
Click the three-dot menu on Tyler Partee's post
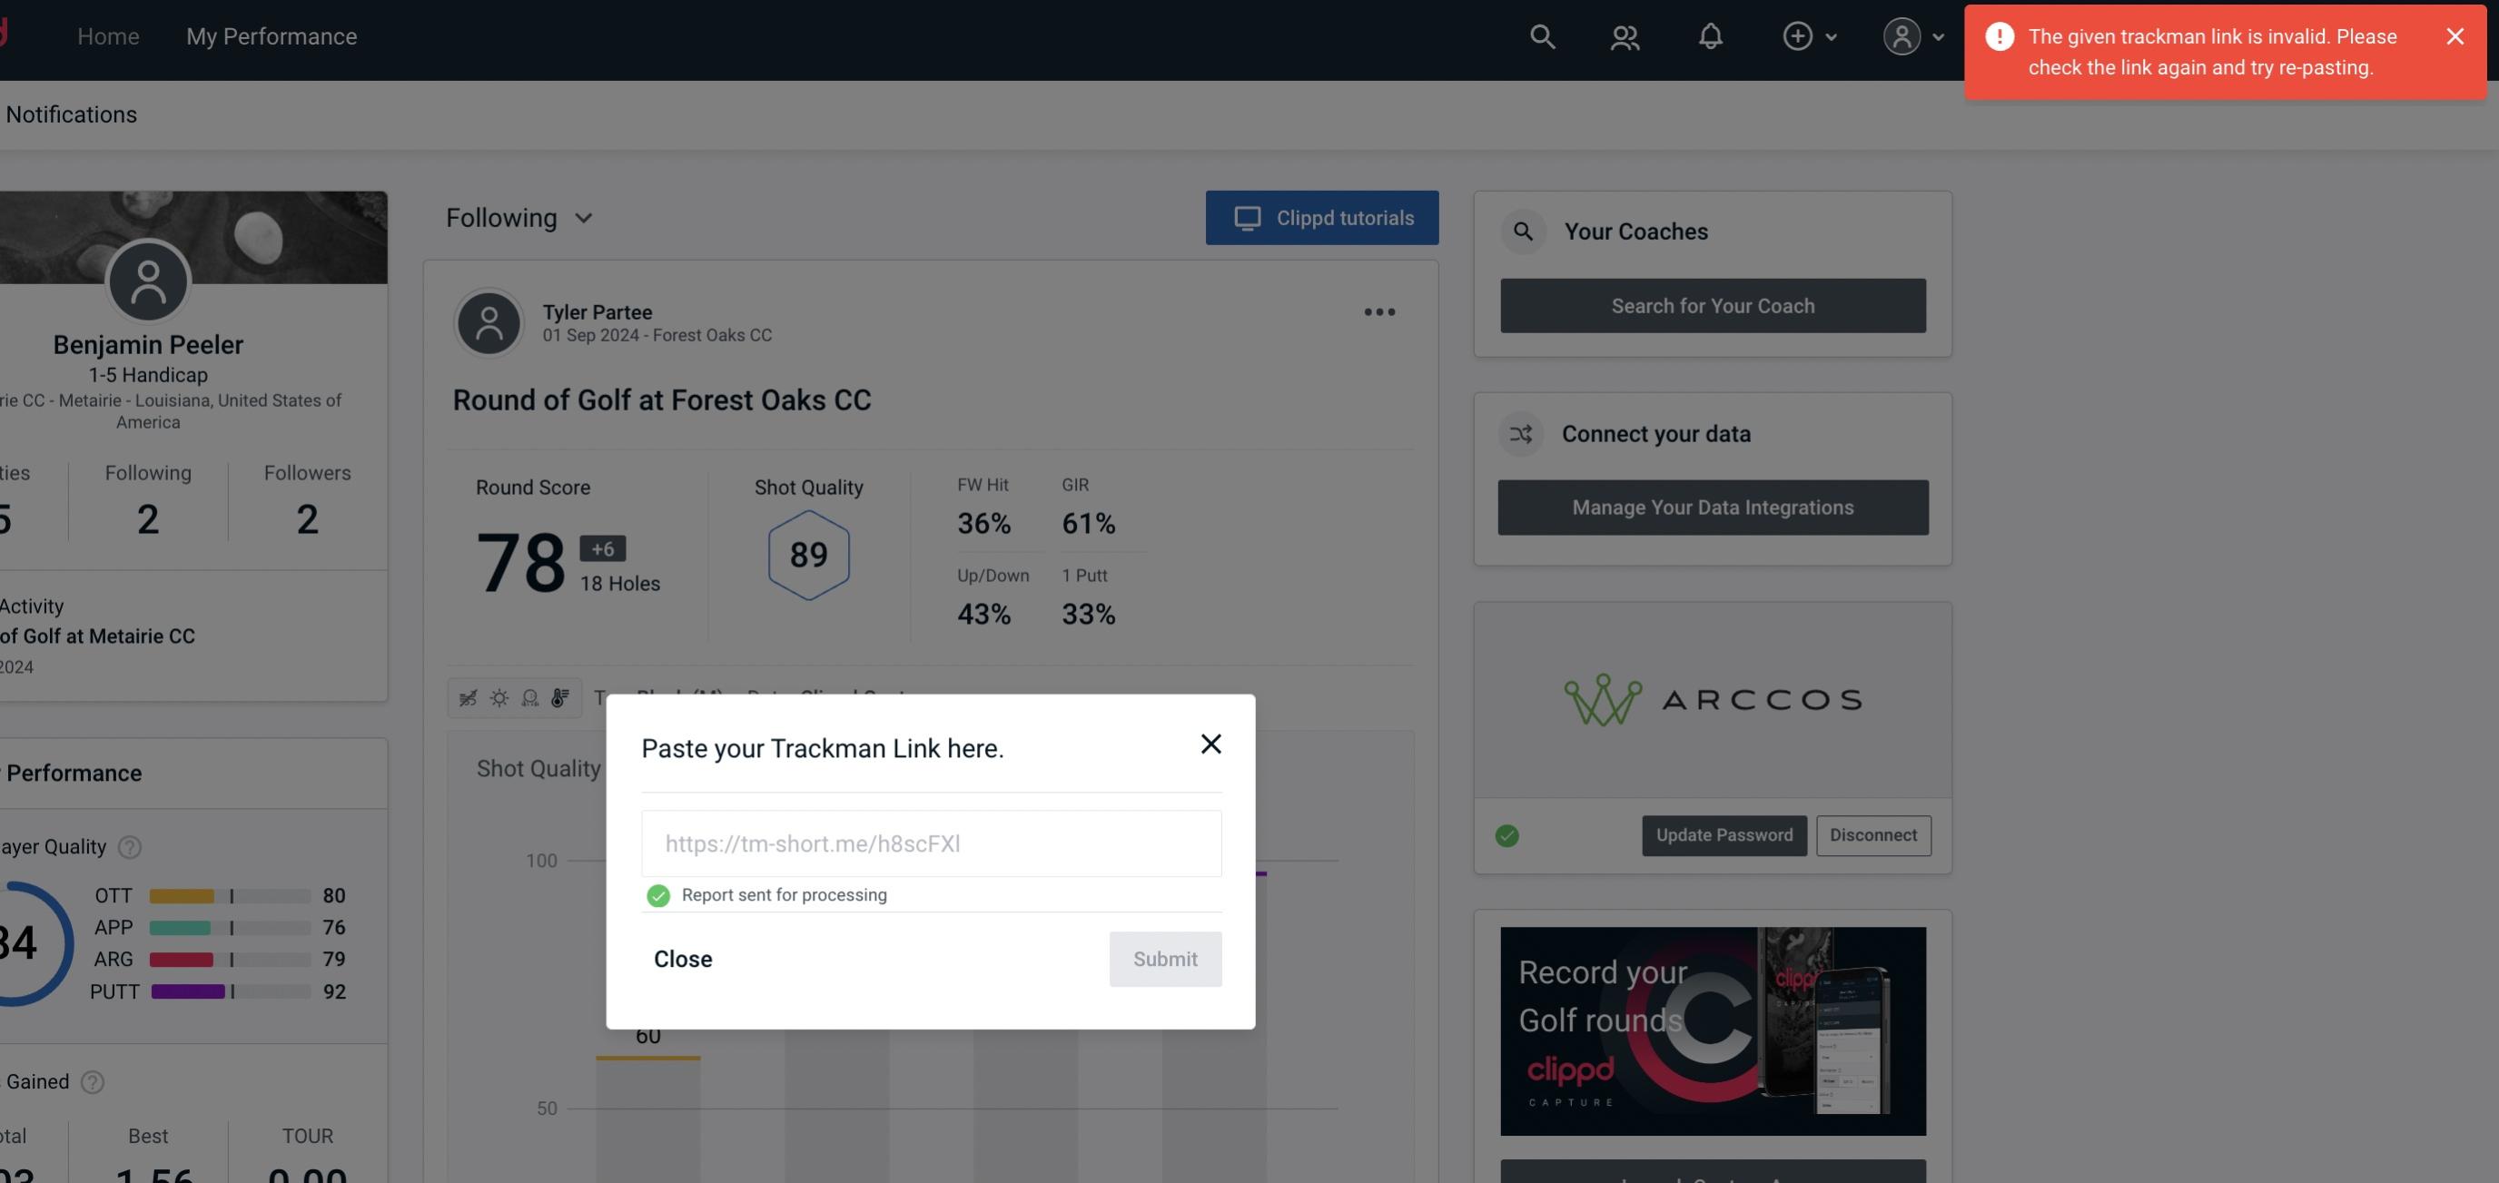1380,311
